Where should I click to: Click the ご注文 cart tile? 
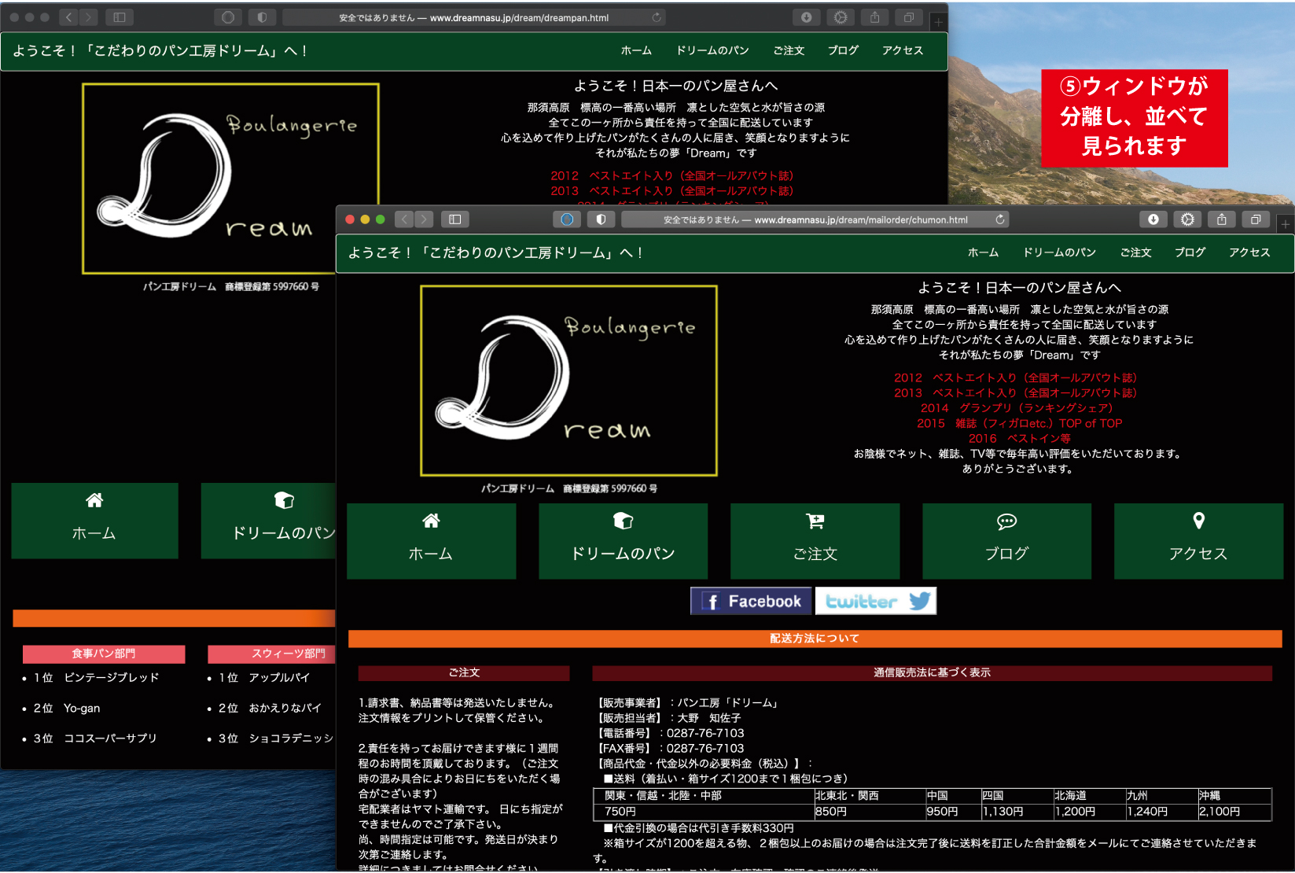815,541
